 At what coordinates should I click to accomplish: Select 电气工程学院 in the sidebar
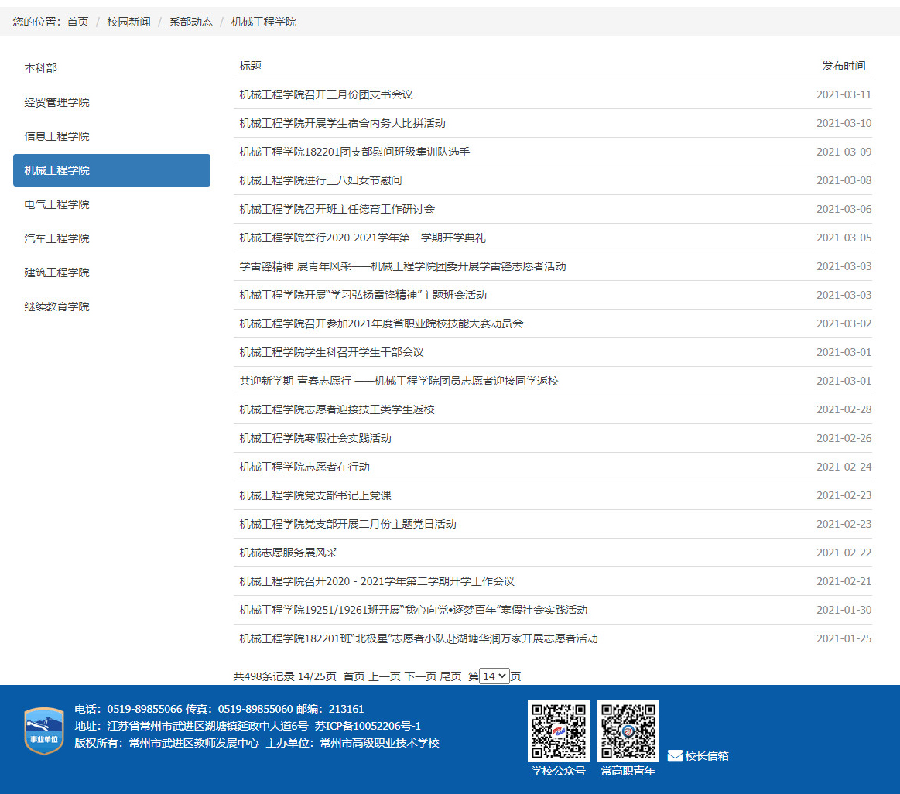pos(56,204)
